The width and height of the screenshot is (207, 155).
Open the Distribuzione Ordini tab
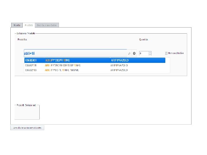(47, 25)
